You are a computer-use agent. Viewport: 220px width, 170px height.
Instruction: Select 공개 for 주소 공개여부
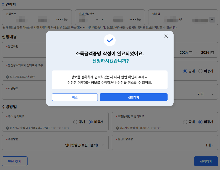(76, 122)
